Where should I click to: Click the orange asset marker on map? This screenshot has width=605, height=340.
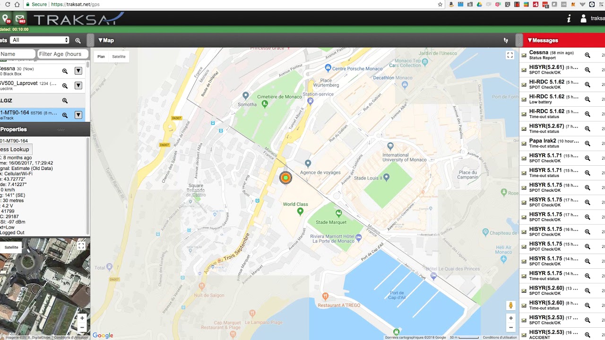click(285, 178)
